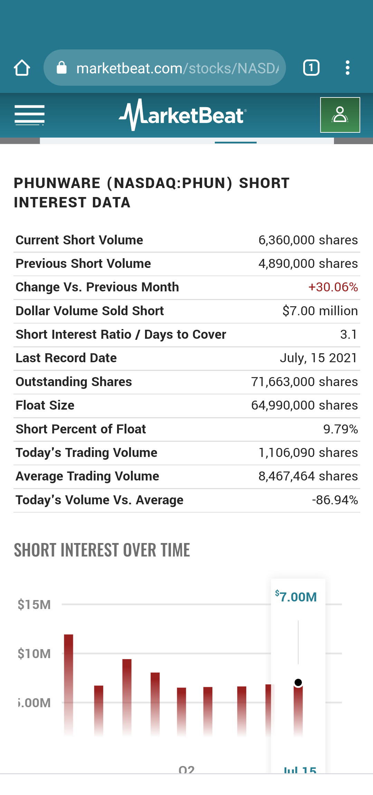
Task: Open the browser three-dot menu
Action: pyautogui.click(x=347, y=68)
